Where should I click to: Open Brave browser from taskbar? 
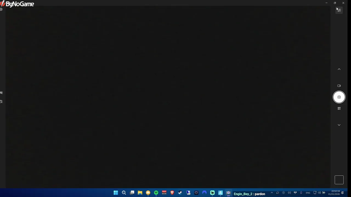172,193
